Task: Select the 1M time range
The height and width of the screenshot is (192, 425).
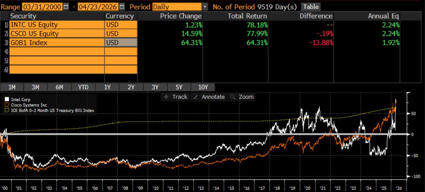Action: pos(12,87)
